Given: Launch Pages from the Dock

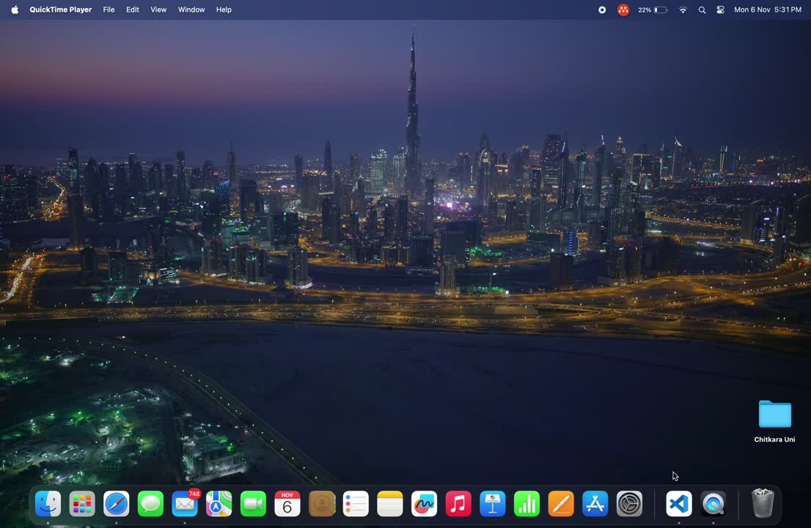Looking at the screenshot, I should pos(561,504).
